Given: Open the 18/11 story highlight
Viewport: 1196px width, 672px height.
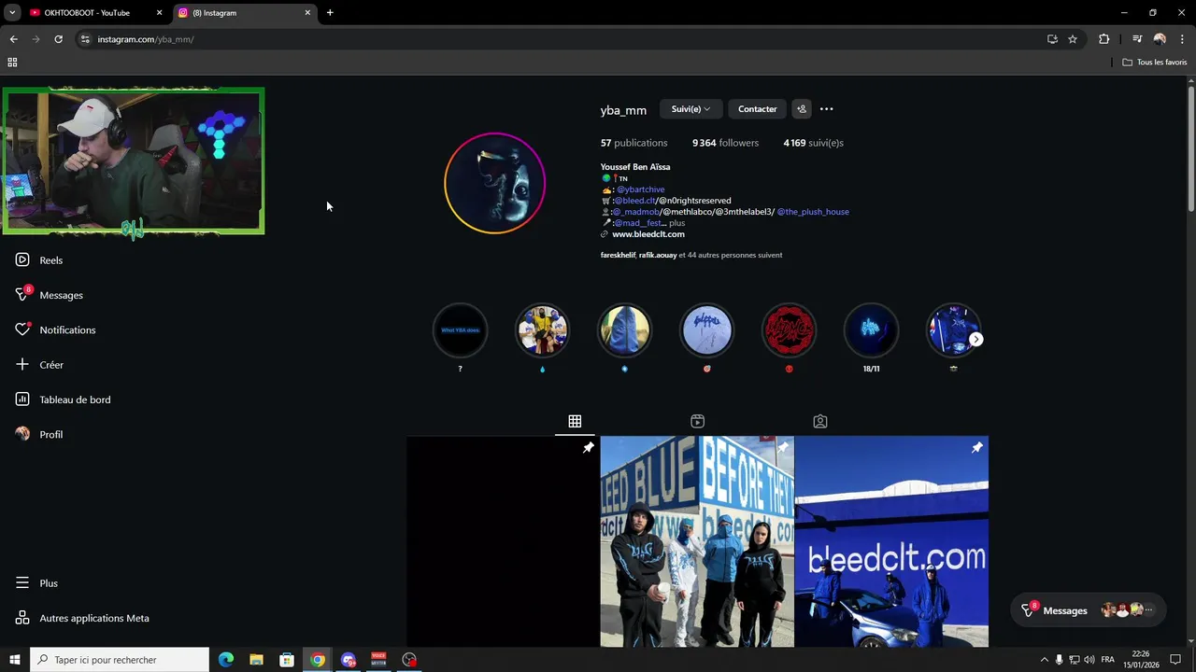Looking at the screenshot, I should coord(871,330).
